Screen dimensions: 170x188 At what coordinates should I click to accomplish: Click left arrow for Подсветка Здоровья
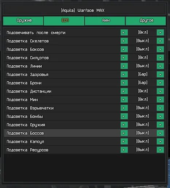tap(124, 74)
